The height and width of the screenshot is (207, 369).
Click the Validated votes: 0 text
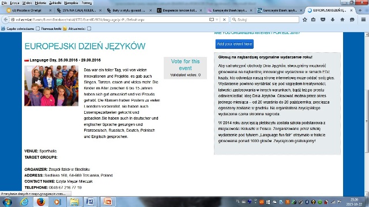click(186, 75)
